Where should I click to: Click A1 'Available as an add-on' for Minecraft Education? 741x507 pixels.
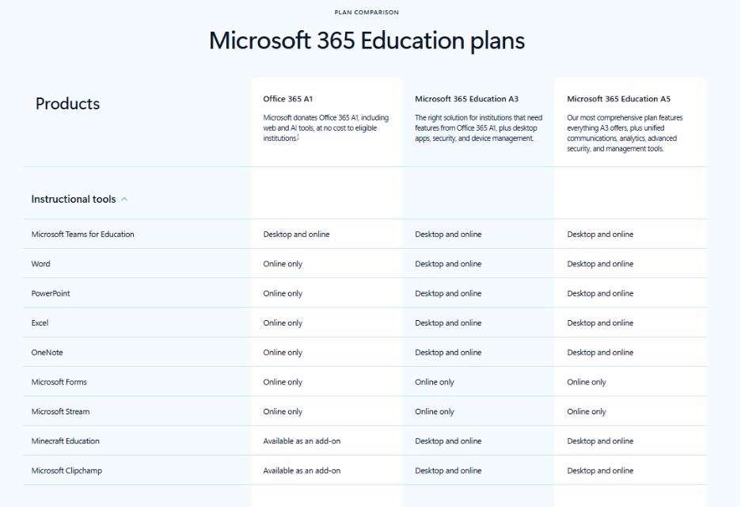[x=302, y=440]
